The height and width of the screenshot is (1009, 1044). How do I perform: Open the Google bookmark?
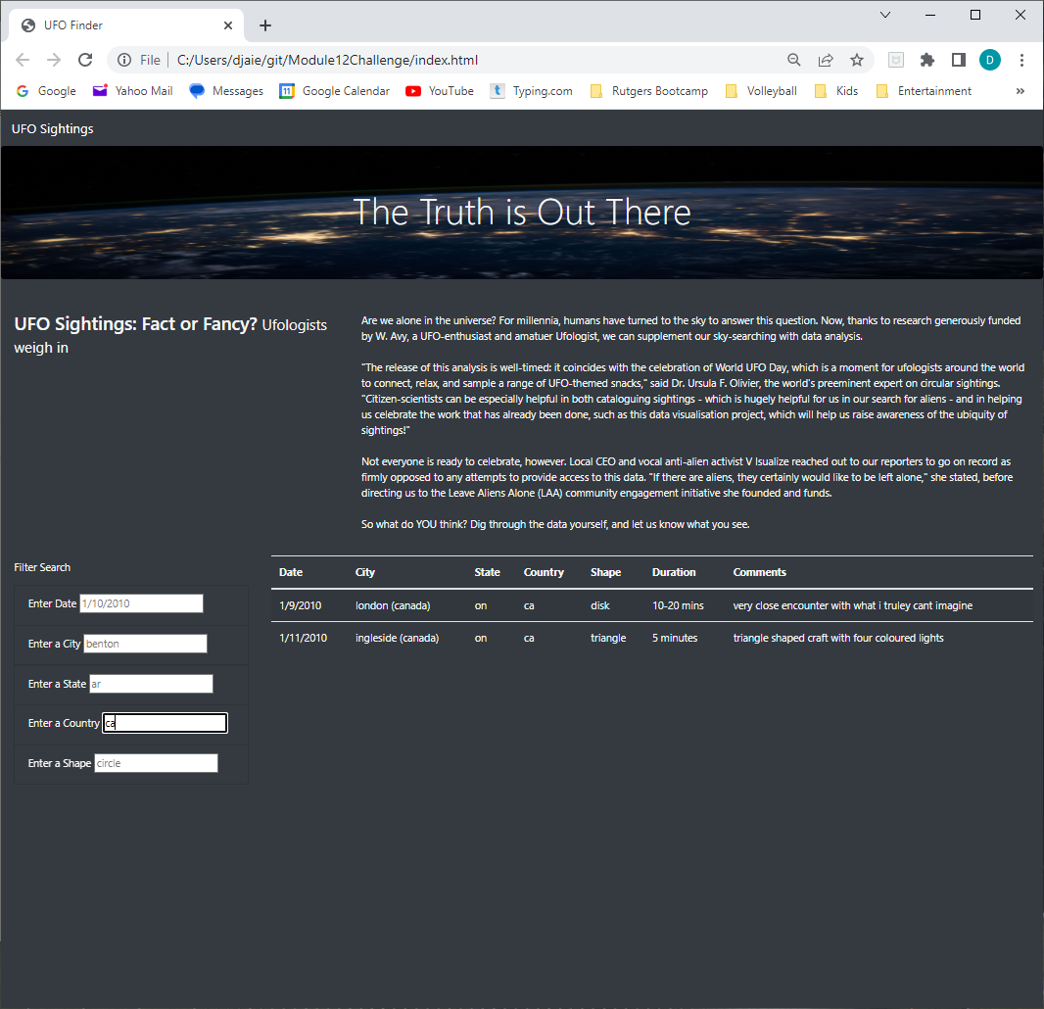tap(46, 91)
